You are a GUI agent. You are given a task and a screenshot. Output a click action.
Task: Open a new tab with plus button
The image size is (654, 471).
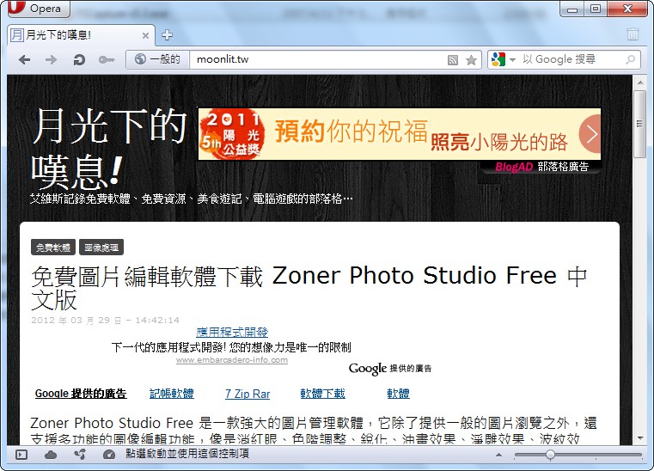pos(167,35)
